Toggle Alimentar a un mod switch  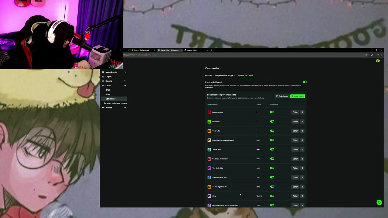pyautogui.click(x=272, y=177)
